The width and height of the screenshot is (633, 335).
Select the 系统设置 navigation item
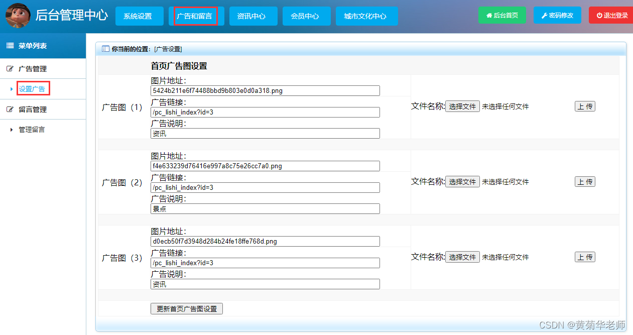pyautogui.click(x=139, y=15)
